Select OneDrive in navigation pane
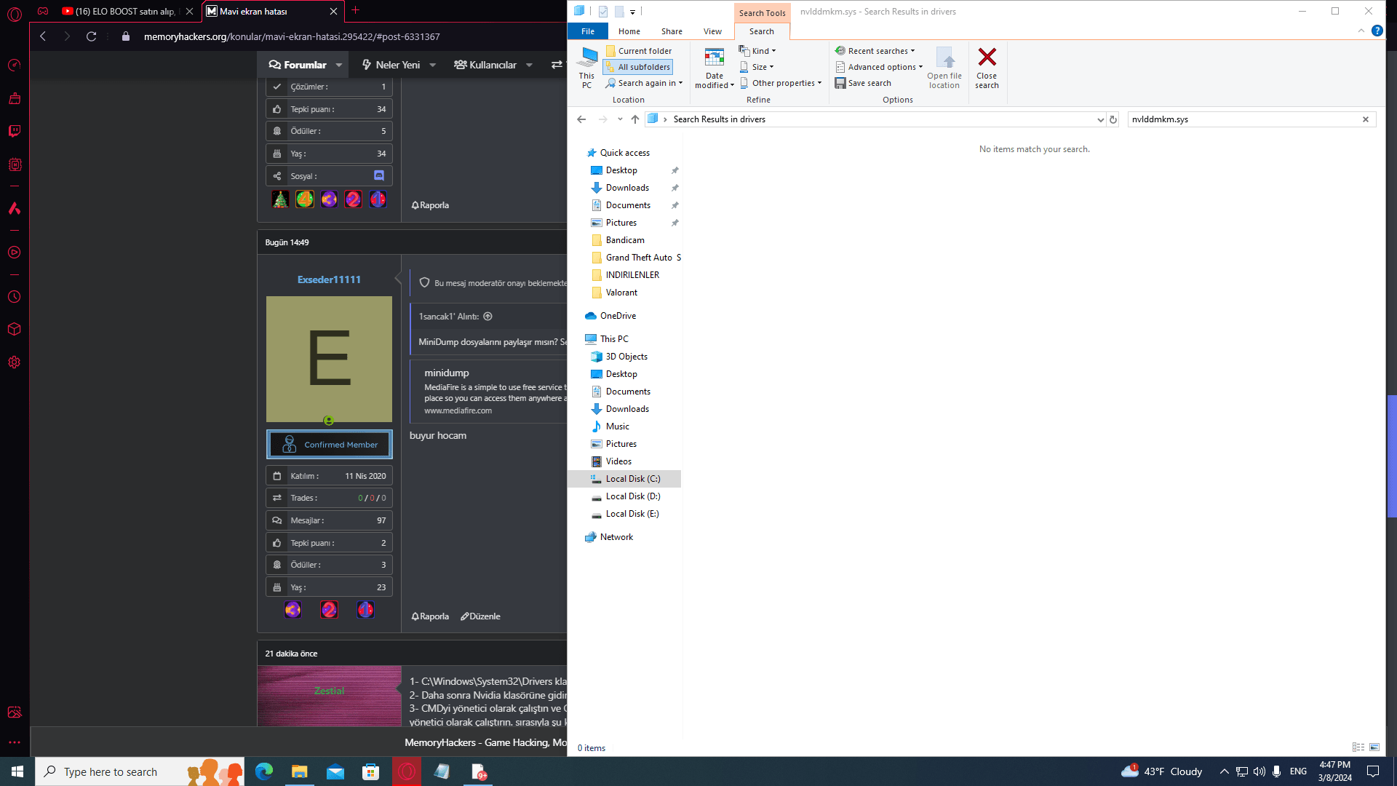This screenshot has width=1397, height=786. click(x=617, y=316)
